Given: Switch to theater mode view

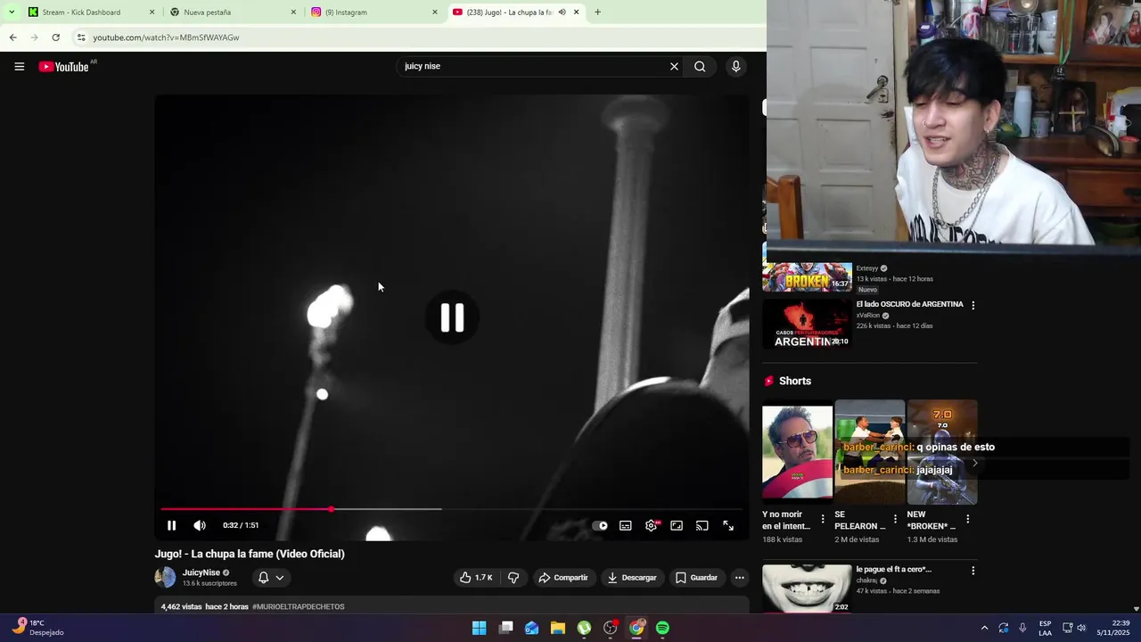Looking at the screenshot, I should pos(677,525).
